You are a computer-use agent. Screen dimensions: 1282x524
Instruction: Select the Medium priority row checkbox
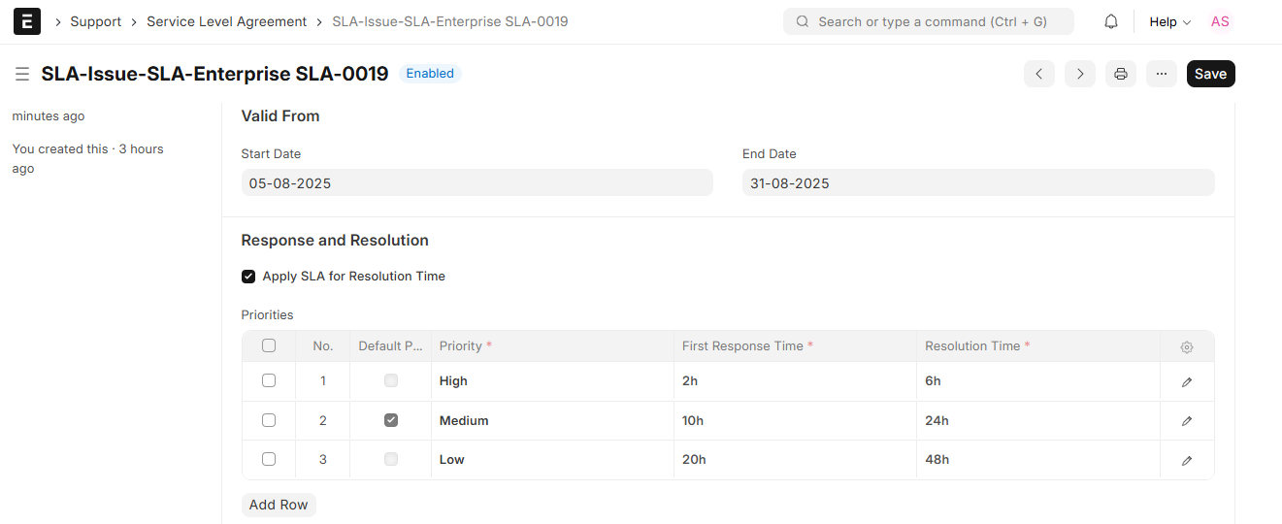269,420
